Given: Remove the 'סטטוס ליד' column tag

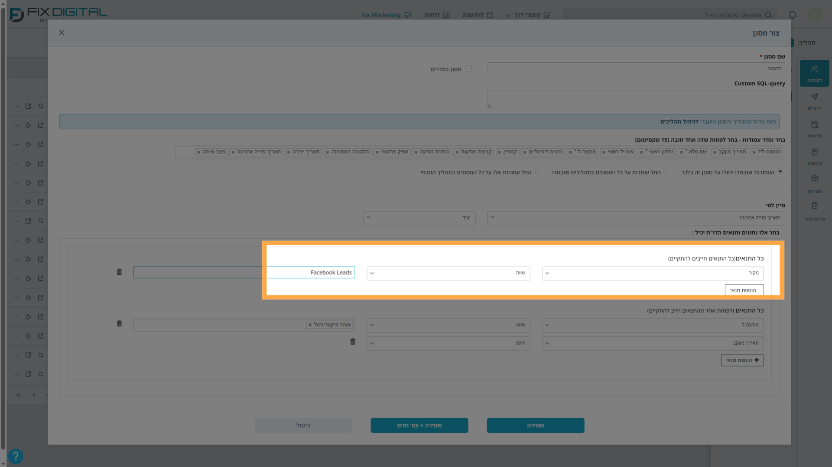Looking at the screenshot, I should [x=754, y=152].
